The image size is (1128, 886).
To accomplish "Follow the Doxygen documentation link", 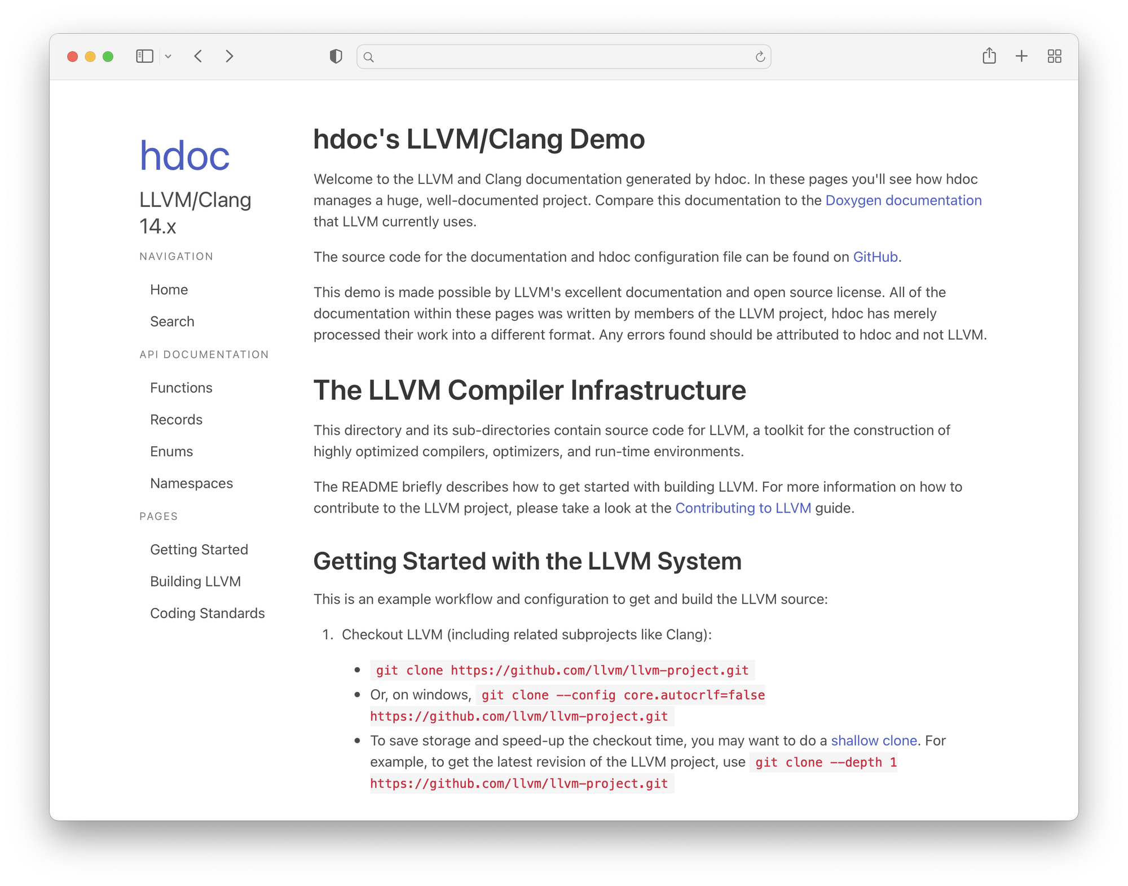I will (904, 200).
